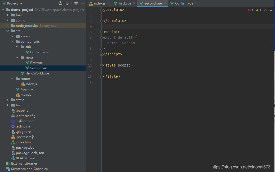
Task: Select router index.js in the tree
Action: [x=31, y=84]
